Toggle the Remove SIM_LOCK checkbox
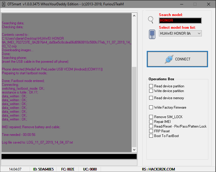This screenshot has width=216, height=172. pos(151,117)
